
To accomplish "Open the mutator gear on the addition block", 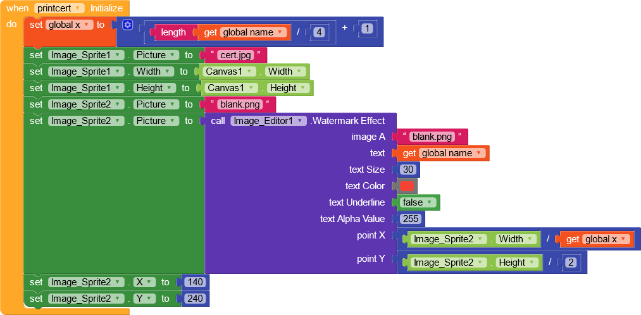I will point(128,25).
